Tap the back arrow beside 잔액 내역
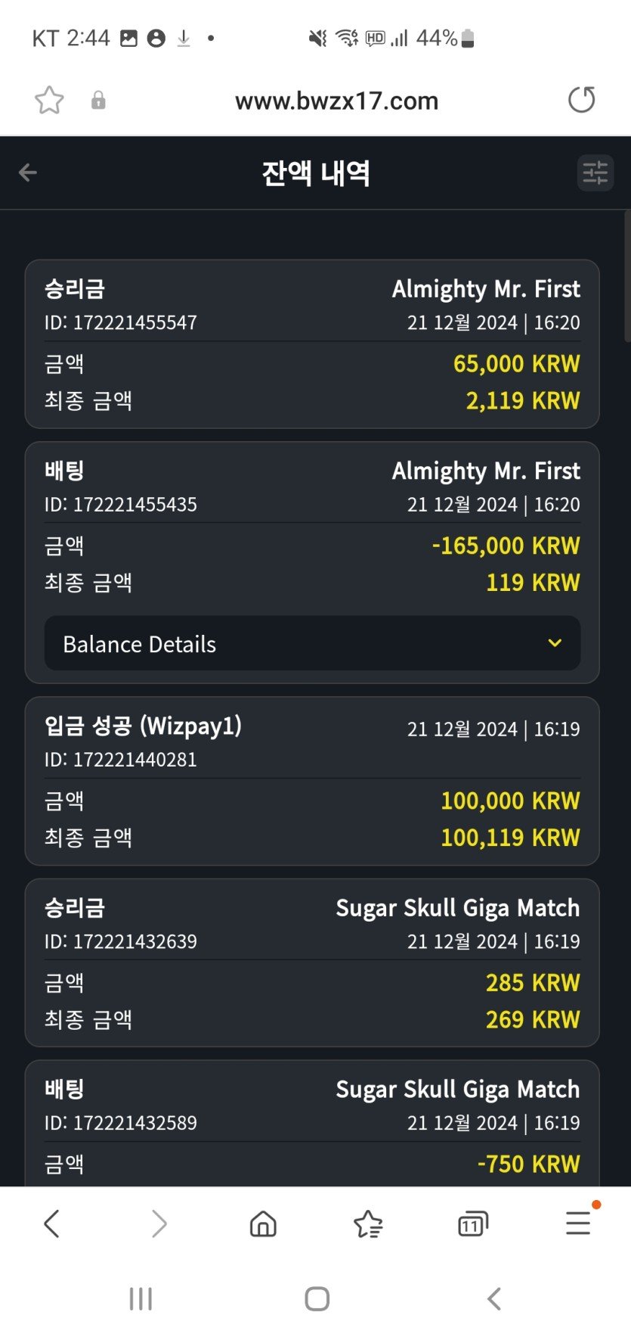 click(x=28, y=173)
